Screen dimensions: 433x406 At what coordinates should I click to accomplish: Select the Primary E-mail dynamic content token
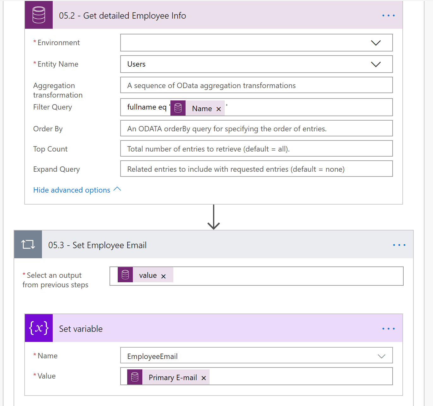pyautogui.click(x=172, y=378)
